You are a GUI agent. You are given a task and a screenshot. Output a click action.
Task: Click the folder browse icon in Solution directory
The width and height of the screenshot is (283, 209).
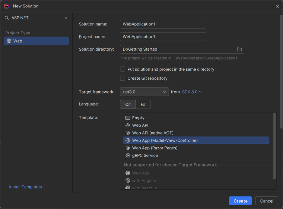239,49
